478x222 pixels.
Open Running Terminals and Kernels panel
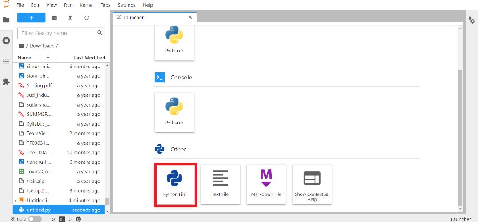(6, 40)
